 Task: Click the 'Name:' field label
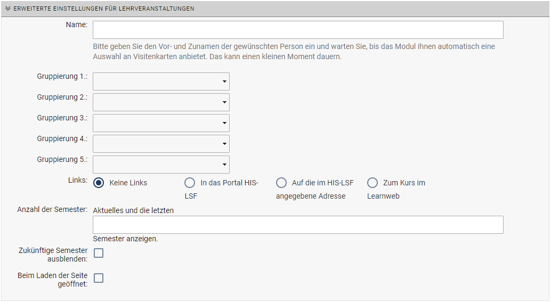(77, 25)
